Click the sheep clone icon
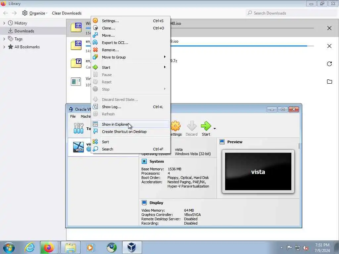Screen dimensions: 339x254 [95, 28]
